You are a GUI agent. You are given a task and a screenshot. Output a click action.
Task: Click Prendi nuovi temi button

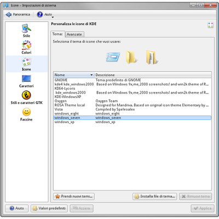pyautogui.click(x=74, y=197)
